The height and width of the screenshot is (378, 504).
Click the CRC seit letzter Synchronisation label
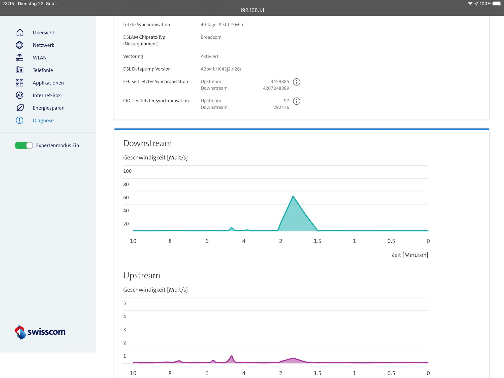pos(156,101)
